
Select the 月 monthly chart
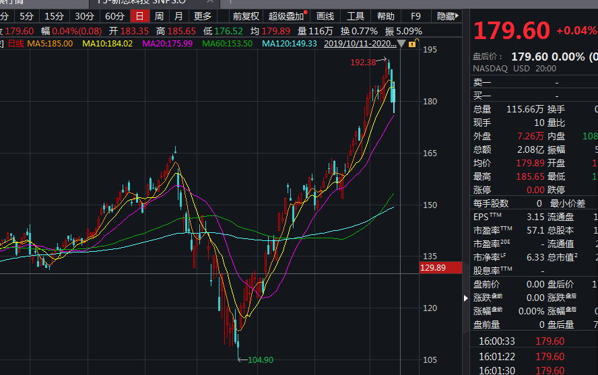pos(178,16)
